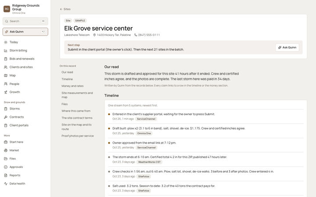The height and width of the screenshot is (197, 316).
Task: Click the Growth sprout icon
Action: (x=6, y=92)
